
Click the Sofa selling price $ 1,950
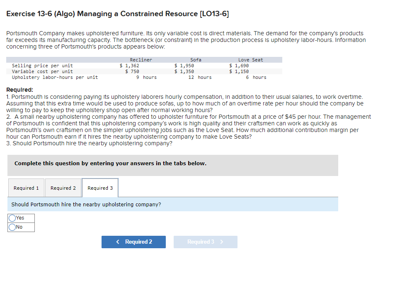(x=184, y=66)
